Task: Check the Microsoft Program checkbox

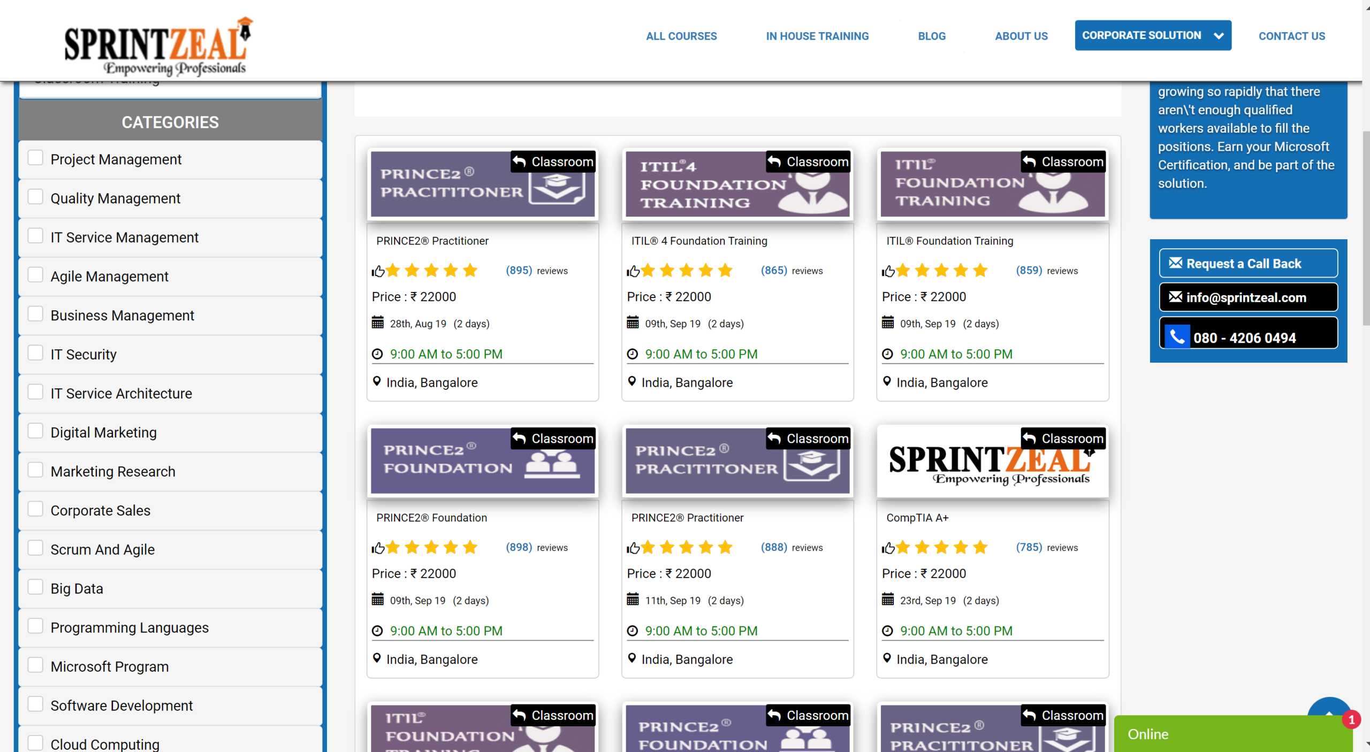Action: [x=35, y=665]
